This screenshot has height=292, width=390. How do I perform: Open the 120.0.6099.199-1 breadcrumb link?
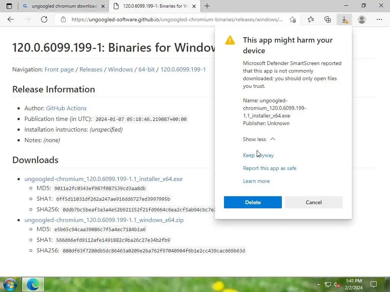183,70
